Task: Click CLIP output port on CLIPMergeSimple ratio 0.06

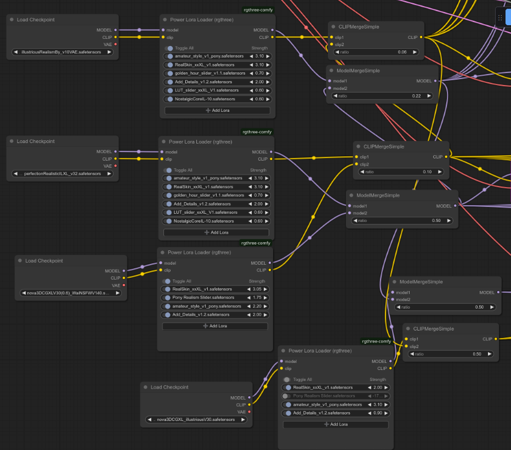Action: pyautogui.click(x=421, y=37)
